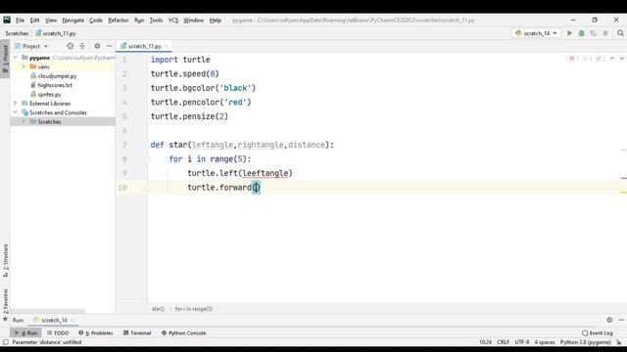Start debugging with the bug icon
Viewport: 627px width, 352px height.
point(581,33)
